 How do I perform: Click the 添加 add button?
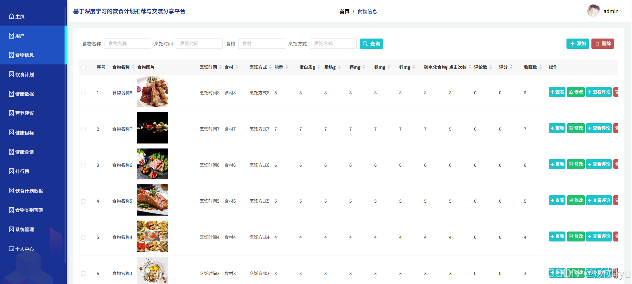pos(578,44)
